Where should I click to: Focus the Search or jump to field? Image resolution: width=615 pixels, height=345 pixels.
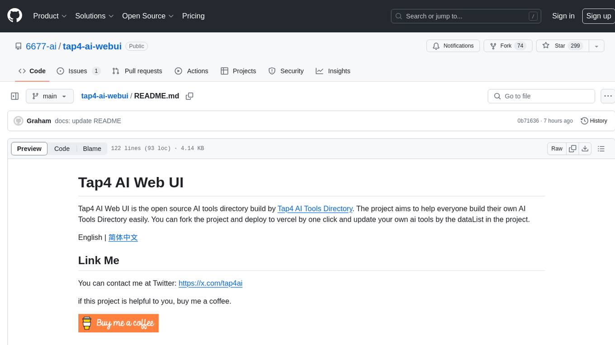click(x=466, y=16)
